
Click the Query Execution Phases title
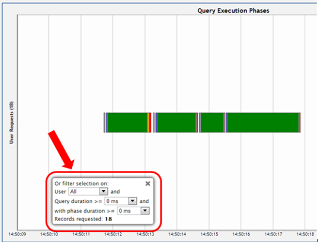pyautogui.click(x=234, y=10)
